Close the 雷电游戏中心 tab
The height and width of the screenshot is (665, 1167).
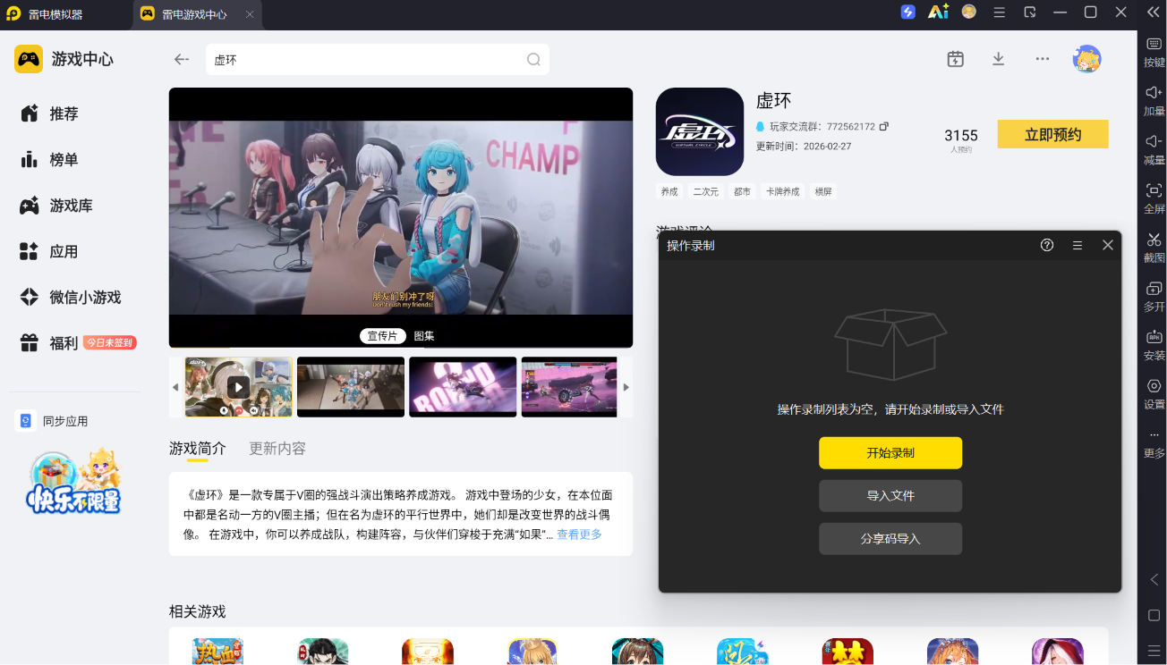click(x=250, y=14)
